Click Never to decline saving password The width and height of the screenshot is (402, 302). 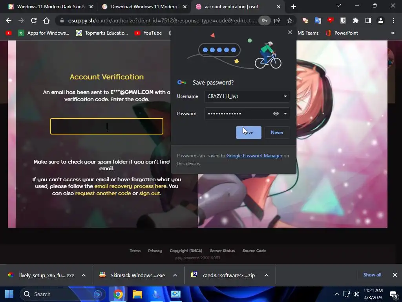(x=277, y=133)
